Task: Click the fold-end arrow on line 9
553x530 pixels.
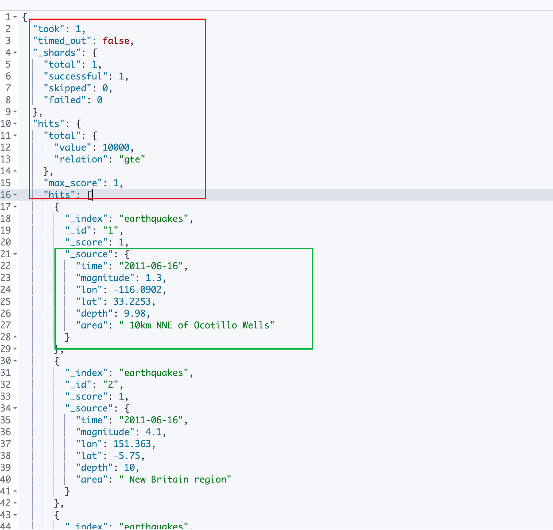Action: (15, 112)
